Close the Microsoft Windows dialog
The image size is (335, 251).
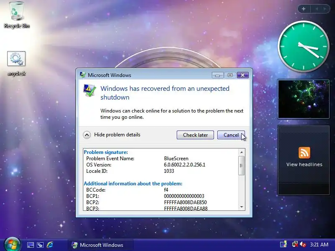[x=242, y=75]
